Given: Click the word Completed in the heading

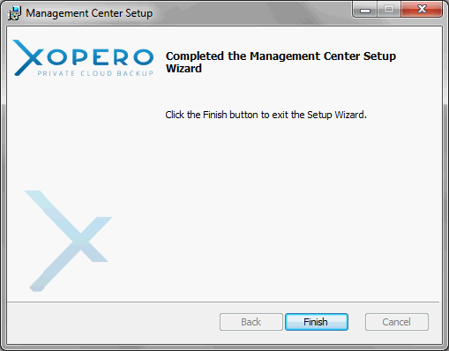Looking at the screenshot, I should 195,56.
